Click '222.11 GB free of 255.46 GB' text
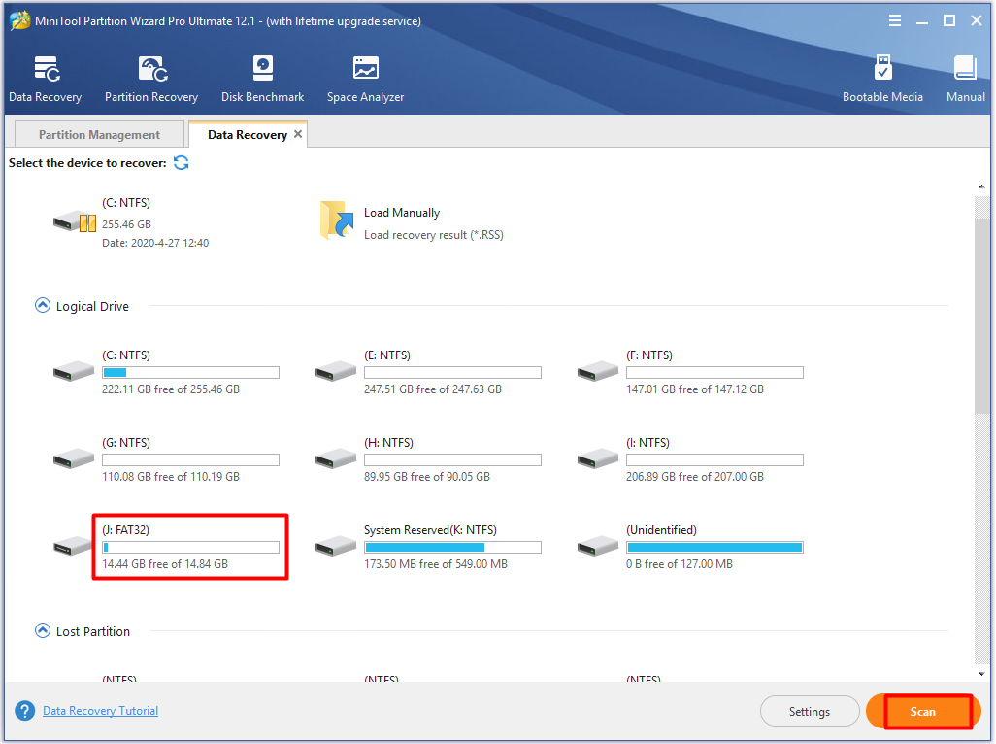The height and width of the screenshot is (744, 996). [171, 389]
